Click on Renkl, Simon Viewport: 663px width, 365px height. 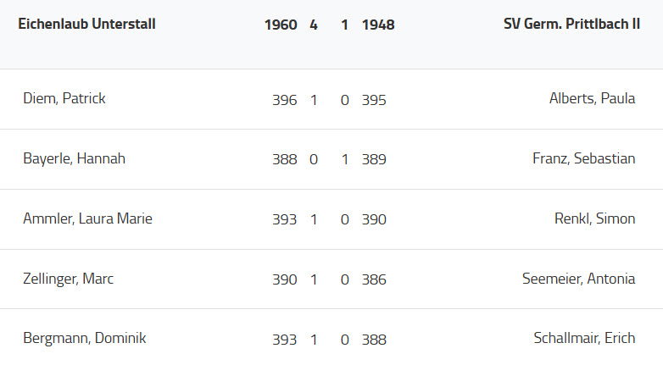[594, 219]
